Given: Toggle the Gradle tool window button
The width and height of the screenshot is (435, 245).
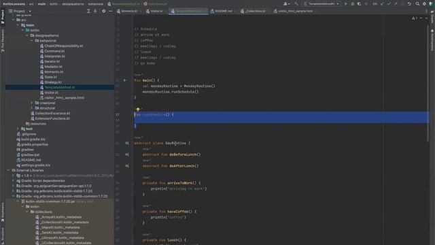Looking at the screenshot, I should click(x=432, y=17).
